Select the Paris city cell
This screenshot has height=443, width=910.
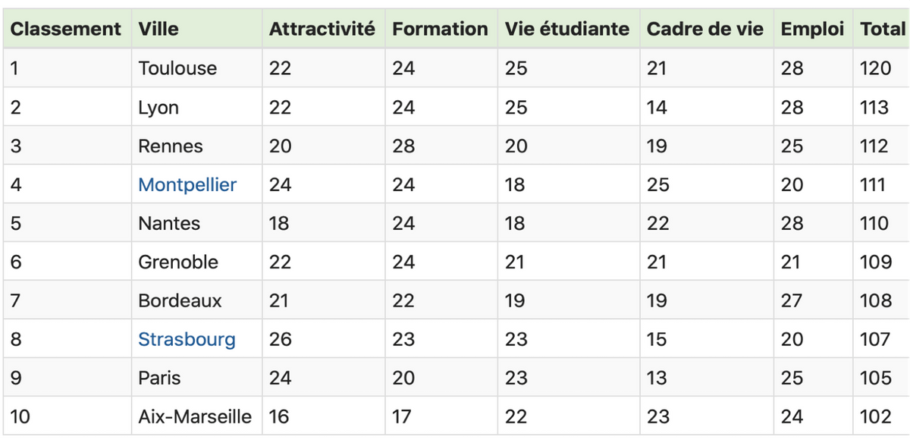(196, 378)
